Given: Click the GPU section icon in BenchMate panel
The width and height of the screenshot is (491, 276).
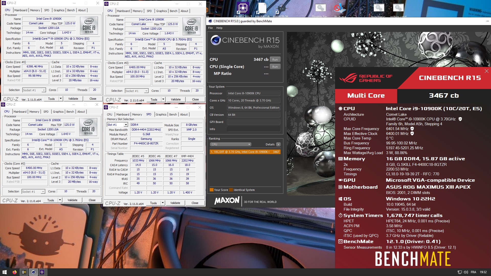Looking at the screenshot, I should 340,180.
